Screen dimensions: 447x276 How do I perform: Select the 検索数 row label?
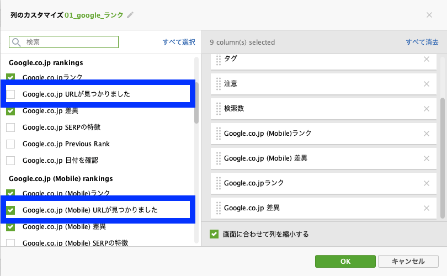point(234,108)
